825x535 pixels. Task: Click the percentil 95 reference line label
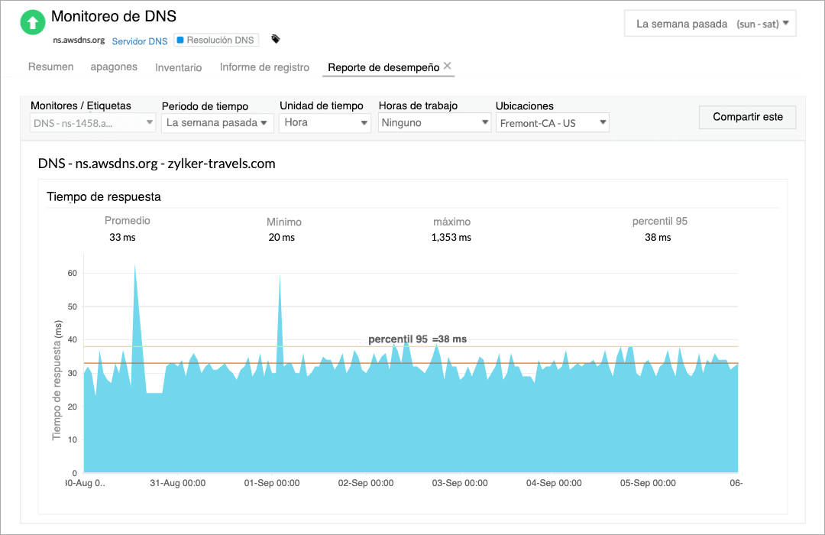click(x=418, y=339)
